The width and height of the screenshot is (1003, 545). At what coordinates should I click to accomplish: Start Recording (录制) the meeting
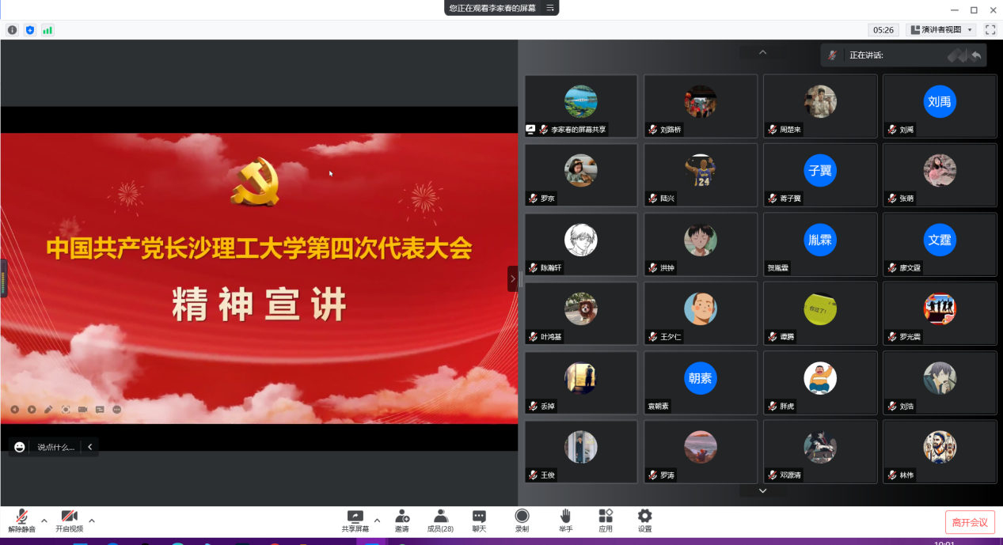coord(522,520)
